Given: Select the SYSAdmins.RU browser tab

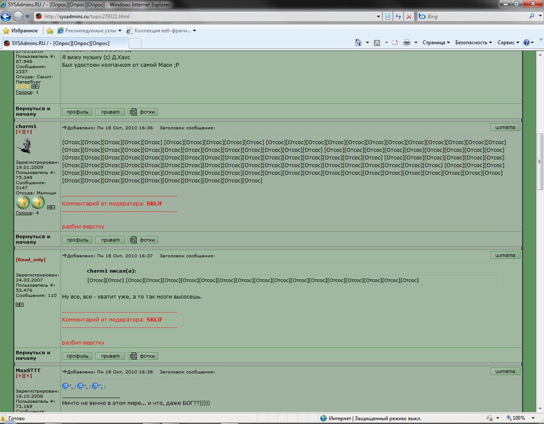Looking at the screenshot, I should point(65,44).
